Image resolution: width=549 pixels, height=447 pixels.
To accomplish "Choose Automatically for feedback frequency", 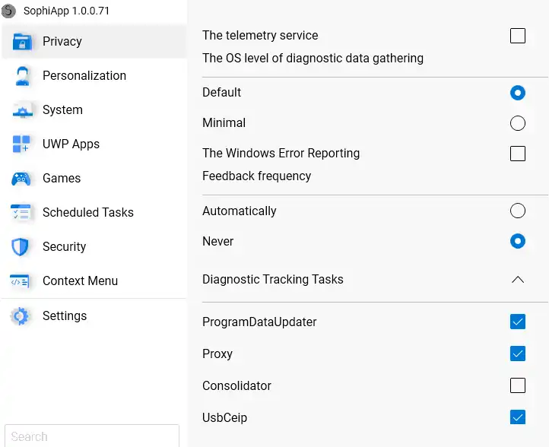I will click(518, 211).
